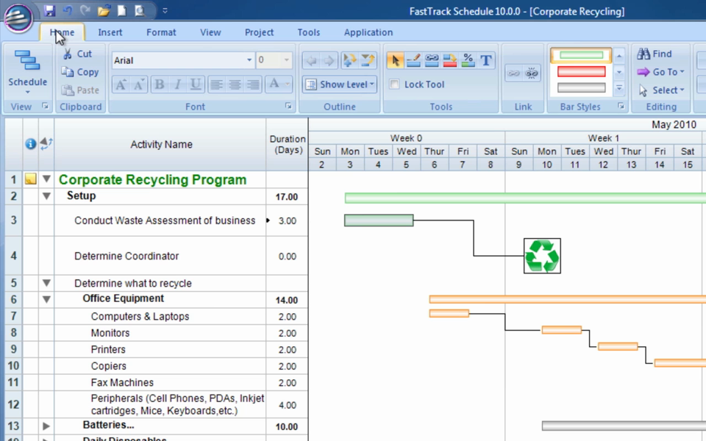Viewport: 706px width, 441px height.
Task: Click the Open folder icon in title bar
Action: (x=104, y=10)
